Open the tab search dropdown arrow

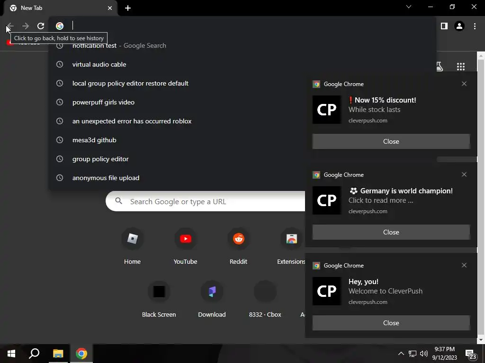(409, 7)
